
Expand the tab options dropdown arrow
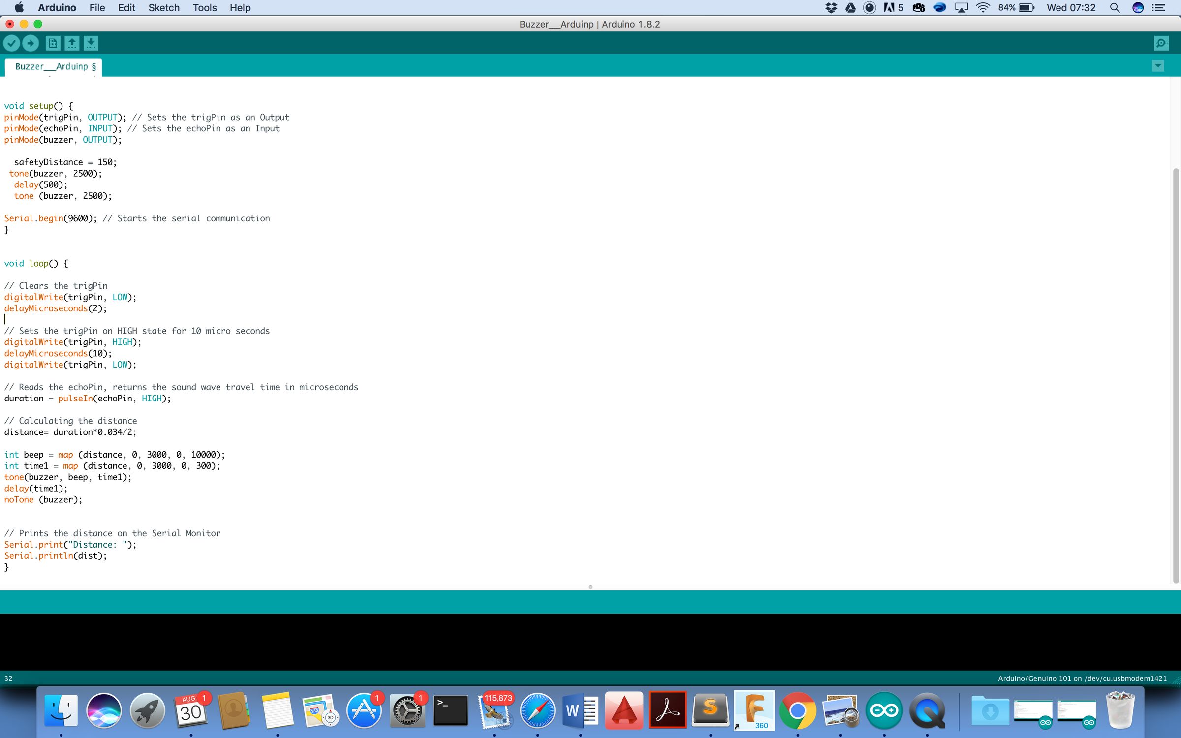(1158, 66)
